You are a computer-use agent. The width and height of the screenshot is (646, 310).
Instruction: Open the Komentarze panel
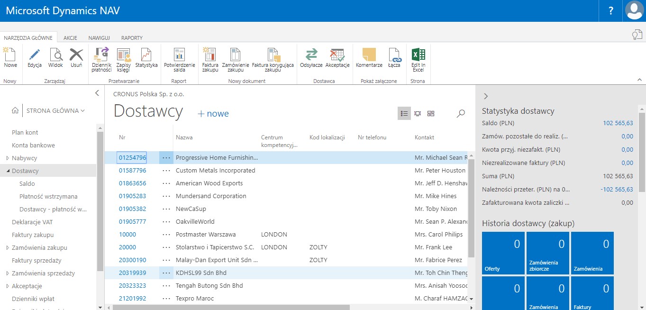click(369, 59)
